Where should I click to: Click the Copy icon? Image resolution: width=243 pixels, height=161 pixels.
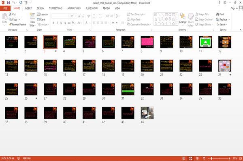click(x=10, y=19)
